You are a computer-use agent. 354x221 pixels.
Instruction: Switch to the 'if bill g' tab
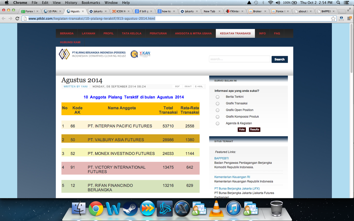(x=143, y=11)
